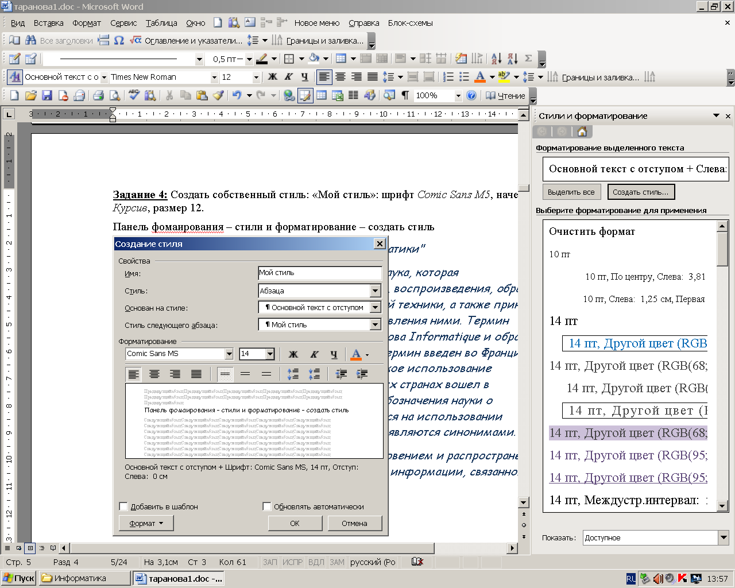Viewport: 735px width, 588px height.
Task: Click Создать стиль... button
Action: 641,192
